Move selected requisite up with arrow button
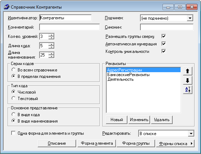 click(187, 71)
